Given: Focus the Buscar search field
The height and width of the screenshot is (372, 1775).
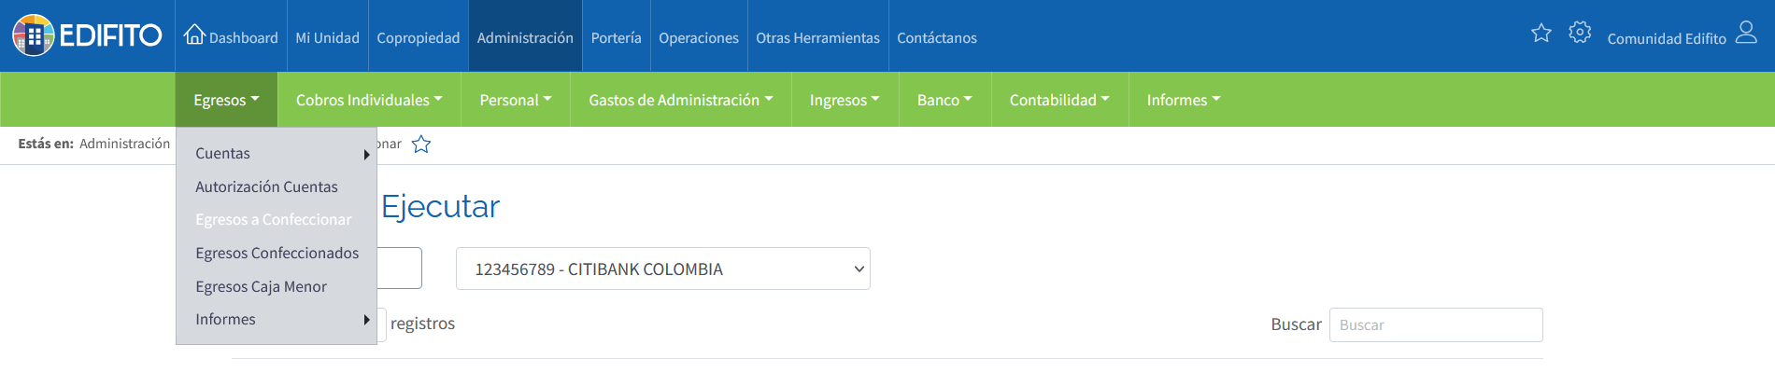Looking at the screenshot, I should pyautogui.click(x=1436, y=324).
